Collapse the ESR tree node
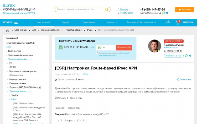Screen dimensions: 197x124 click(5, 47)
